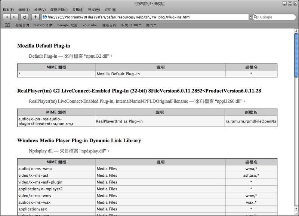Open the 視窗(W) menu
Screen dimensions: 299x216
point(94,10)
